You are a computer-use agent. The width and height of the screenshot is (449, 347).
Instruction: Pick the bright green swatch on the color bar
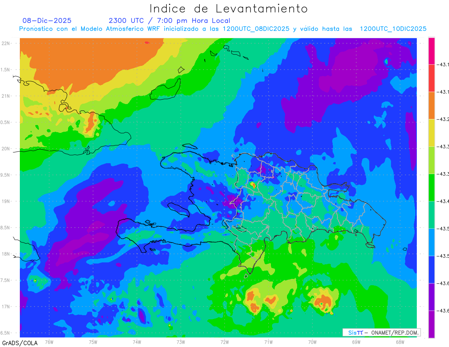pos(431,188)
